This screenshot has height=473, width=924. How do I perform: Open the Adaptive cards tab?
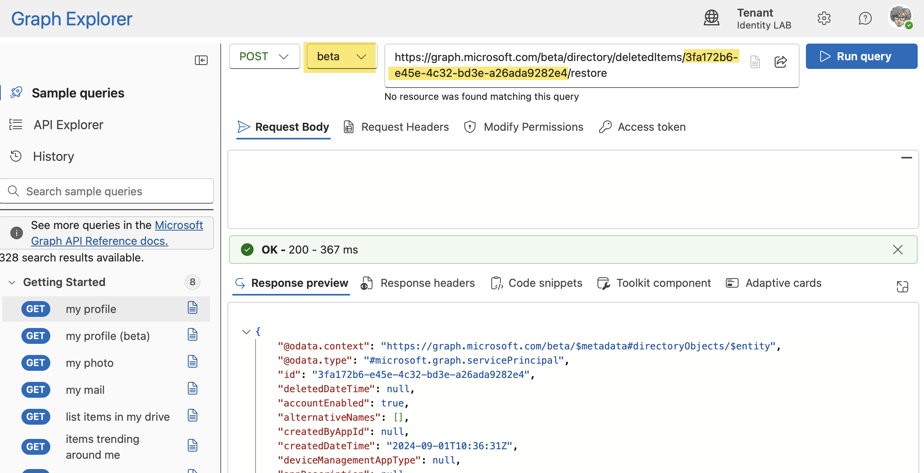click(x=773, y=283)
